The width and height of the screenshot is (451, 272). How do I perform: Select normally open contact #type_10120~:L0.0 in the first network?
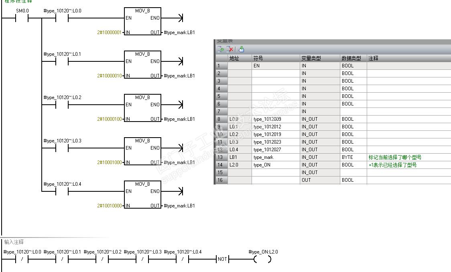[x=62, y=18]
